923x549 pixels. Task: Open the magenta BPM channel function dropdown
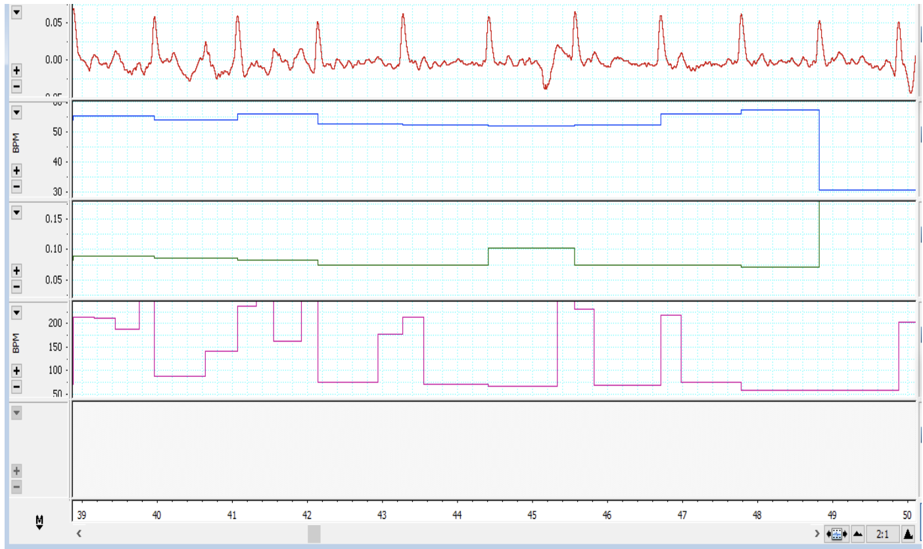coord(16,313)
